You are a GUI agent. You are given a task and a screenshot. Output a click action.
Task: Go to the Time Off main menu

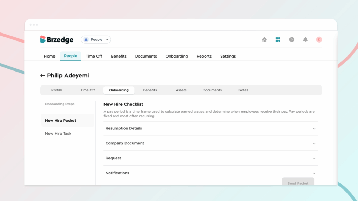point(94,56)
